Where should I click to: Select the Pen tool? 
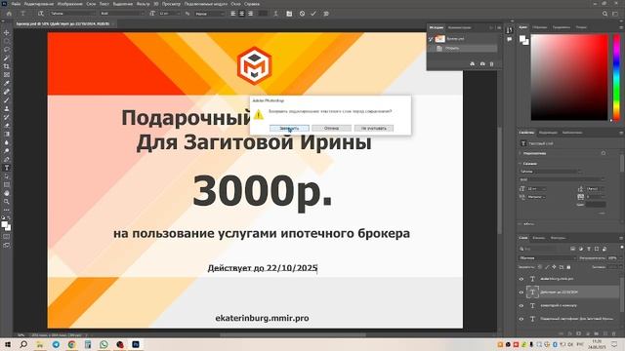(x=7, y=159)
